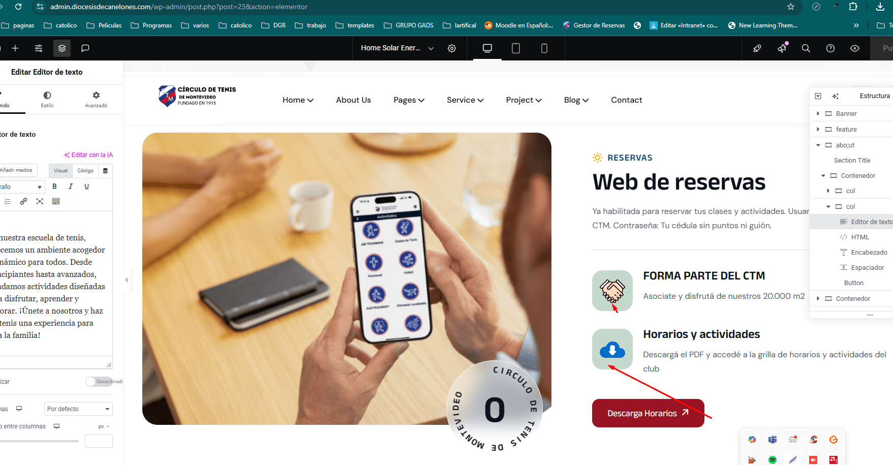
Task: Preview changes with the eye icon
Action: point(855,48)
